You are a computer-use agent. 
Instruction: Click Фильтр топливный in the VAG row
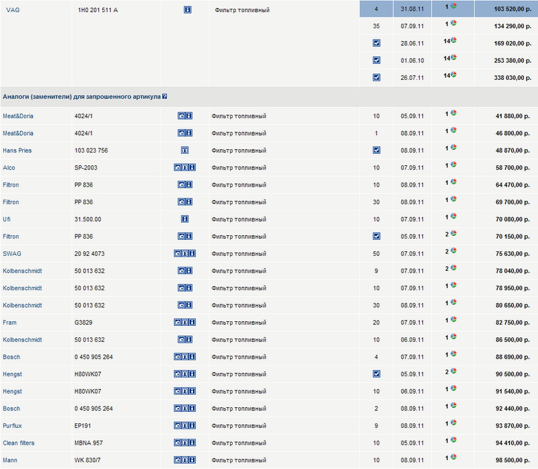point(242,10)
